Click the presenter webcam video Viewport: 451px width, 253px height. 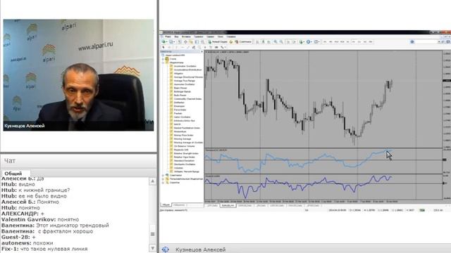(x=78, y=75)
